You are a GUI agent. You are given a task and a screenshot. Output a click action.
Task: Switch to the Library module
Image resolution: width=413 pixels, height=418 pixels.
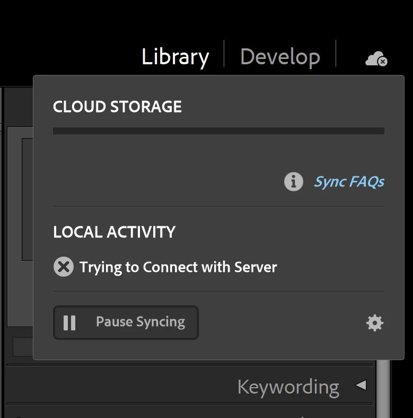pos(175,57)
